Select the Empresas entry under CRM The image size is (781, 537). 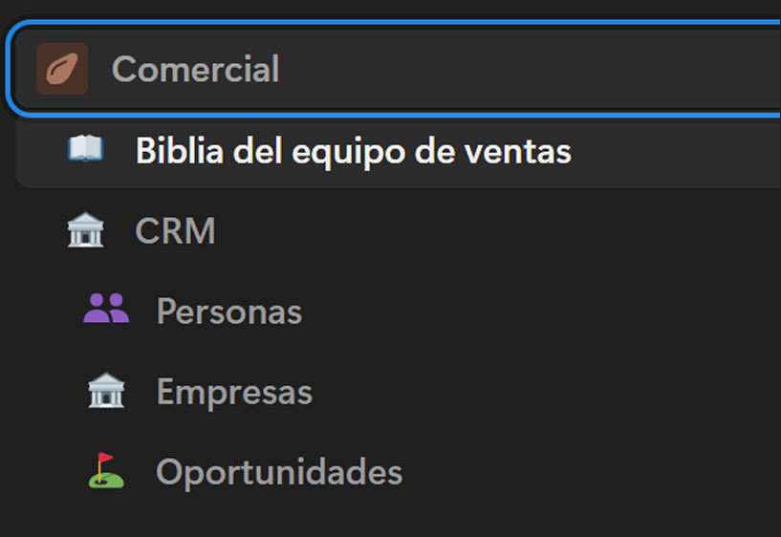click(234, 392)
